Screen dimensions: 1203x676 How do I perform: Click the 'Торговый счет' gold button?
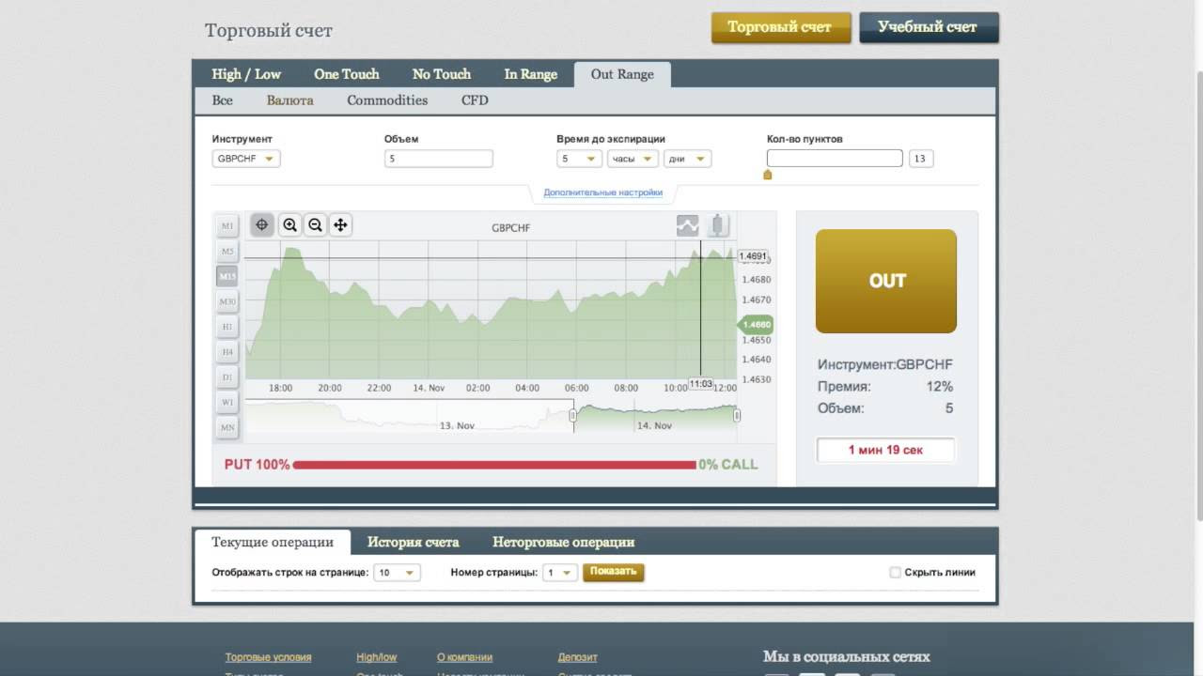click(780, 27)
